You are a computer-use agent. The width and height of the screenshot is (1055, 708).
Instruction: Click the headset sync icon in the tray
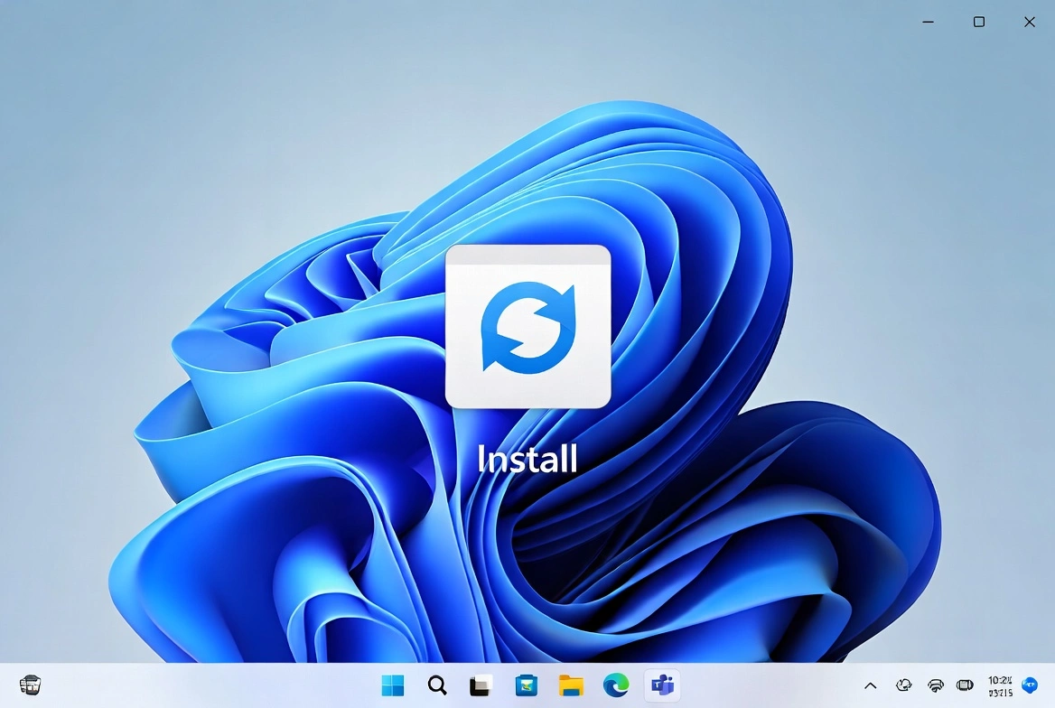coord(903,686)
